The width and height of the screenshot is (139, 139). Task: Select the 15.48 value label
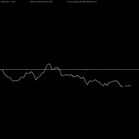128,86
